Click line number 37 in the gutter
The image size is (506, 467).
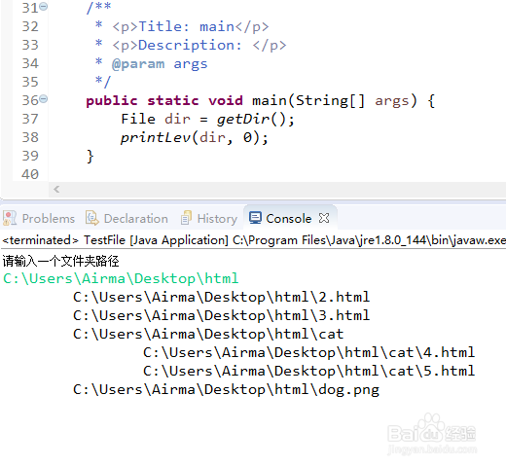pos(30,119)
